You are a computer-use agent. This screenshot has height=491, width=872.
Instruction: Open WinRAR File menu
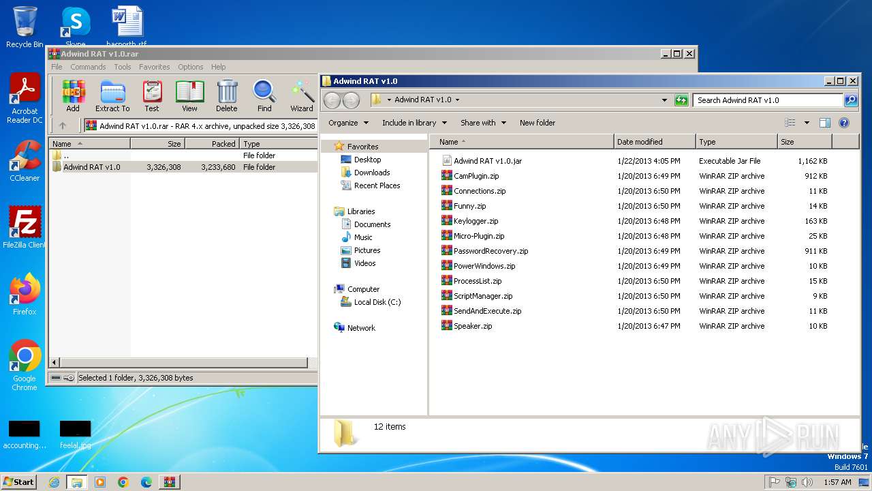pos(57,67)
